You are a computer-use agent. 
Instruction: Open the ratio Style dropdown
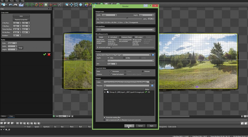(x=12, y=43)
